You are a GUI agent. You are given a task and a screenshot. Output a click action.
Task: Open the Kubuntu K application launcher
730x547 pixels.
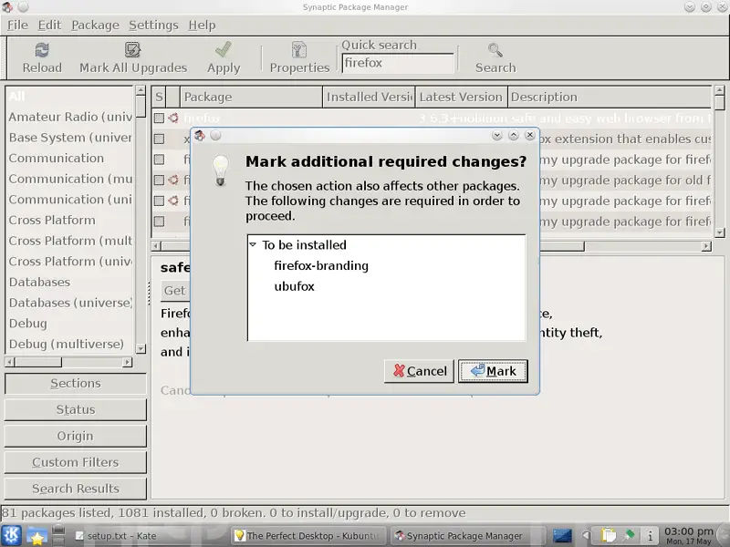coord(11,535)
